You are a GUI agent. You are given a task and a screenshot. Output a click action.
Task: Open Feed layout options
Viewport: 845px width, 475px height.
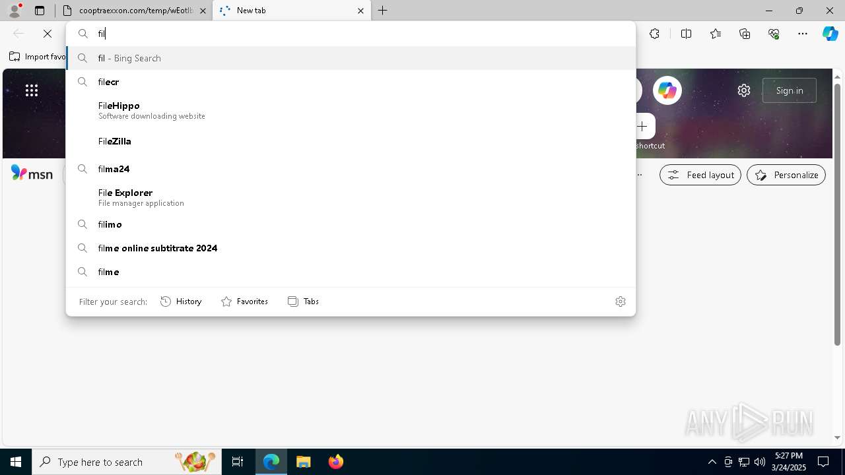click(700, 175)
